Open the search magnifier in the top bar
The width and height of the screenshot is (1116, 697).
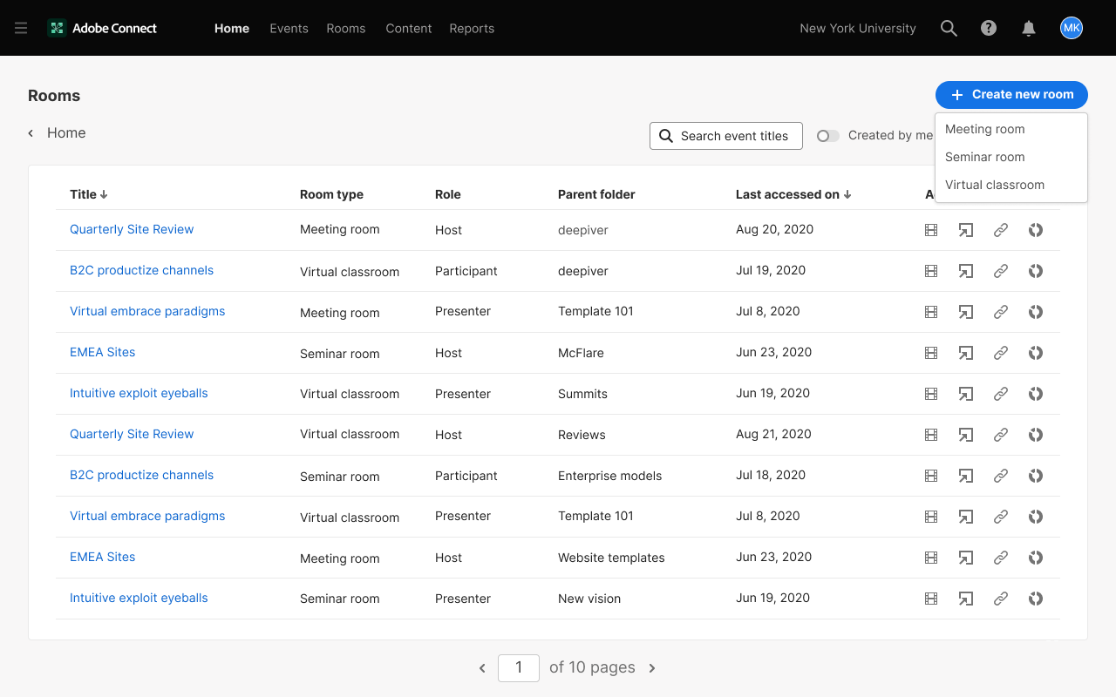pos(949,28)
